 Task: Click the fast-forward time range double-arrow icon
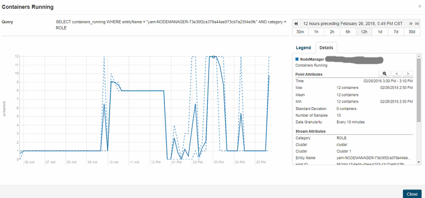click(x=411, y=23)
